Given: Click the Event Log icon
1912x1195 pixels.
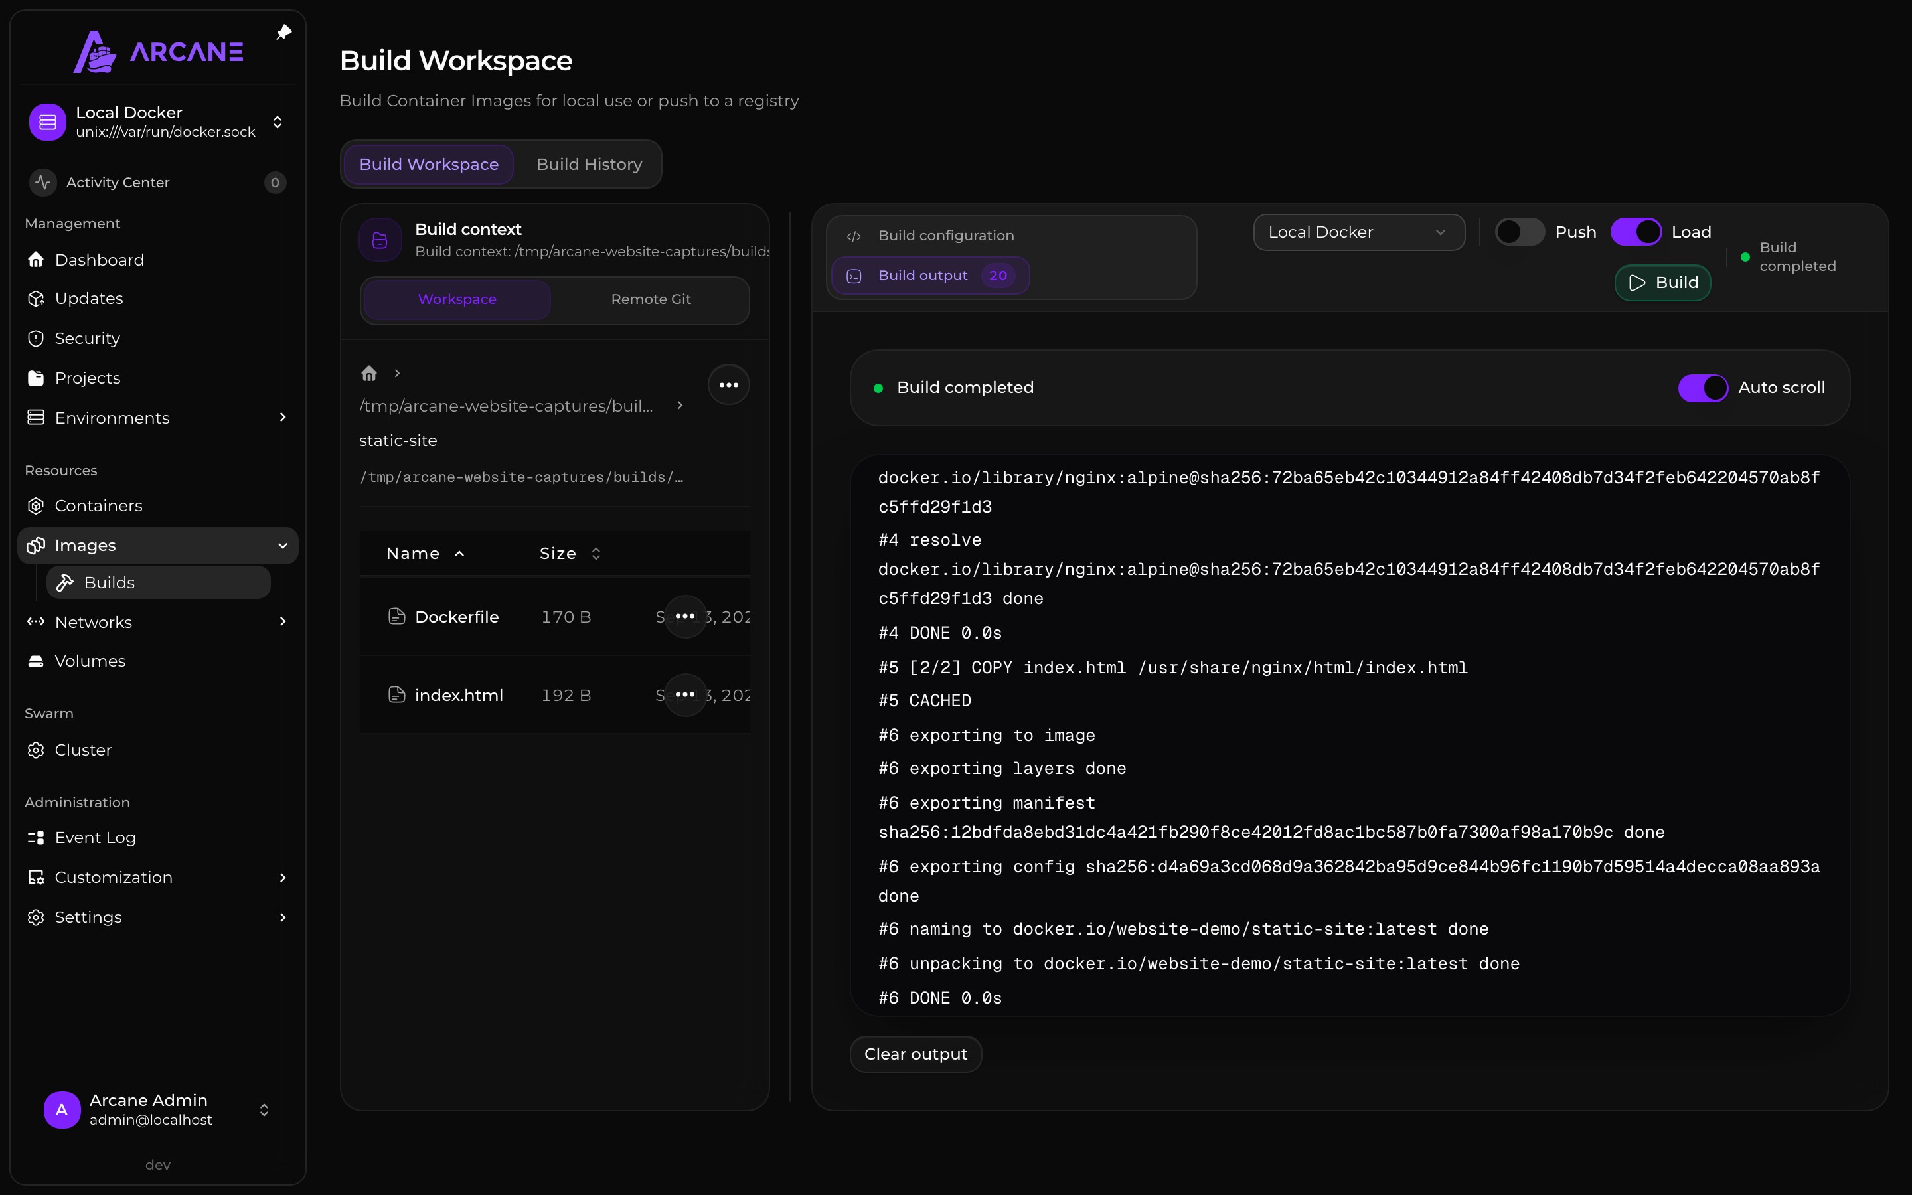Looking at the screenshot, I should coord(36,837).
